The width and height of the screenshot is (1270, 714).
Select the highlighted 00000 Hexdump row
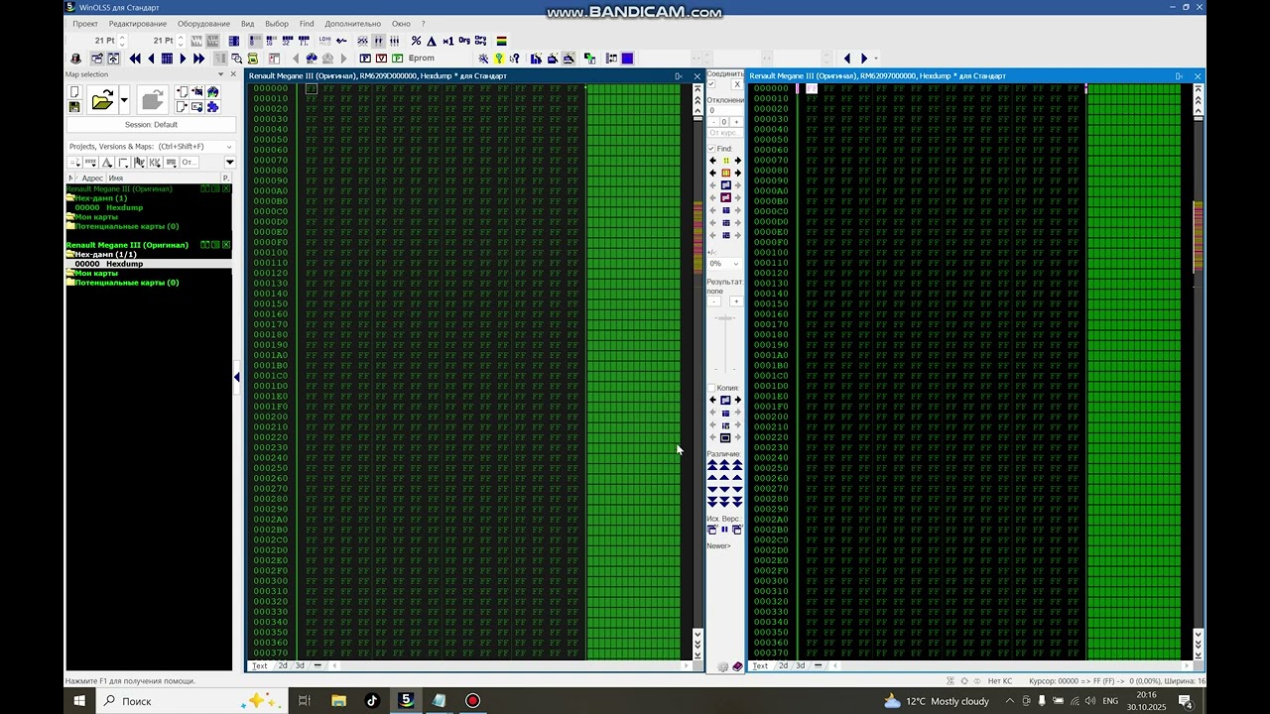tap(148, 264)
